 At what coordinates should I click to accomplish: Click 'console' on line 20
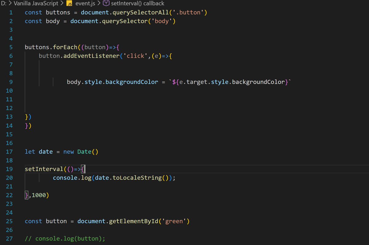(x=65, y=178)
